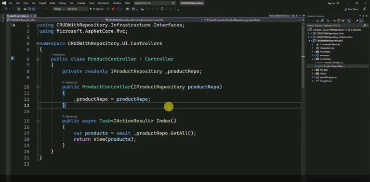Screen dimensions: 370x182
Task: Open the Build menu
Action: [53, 3]
